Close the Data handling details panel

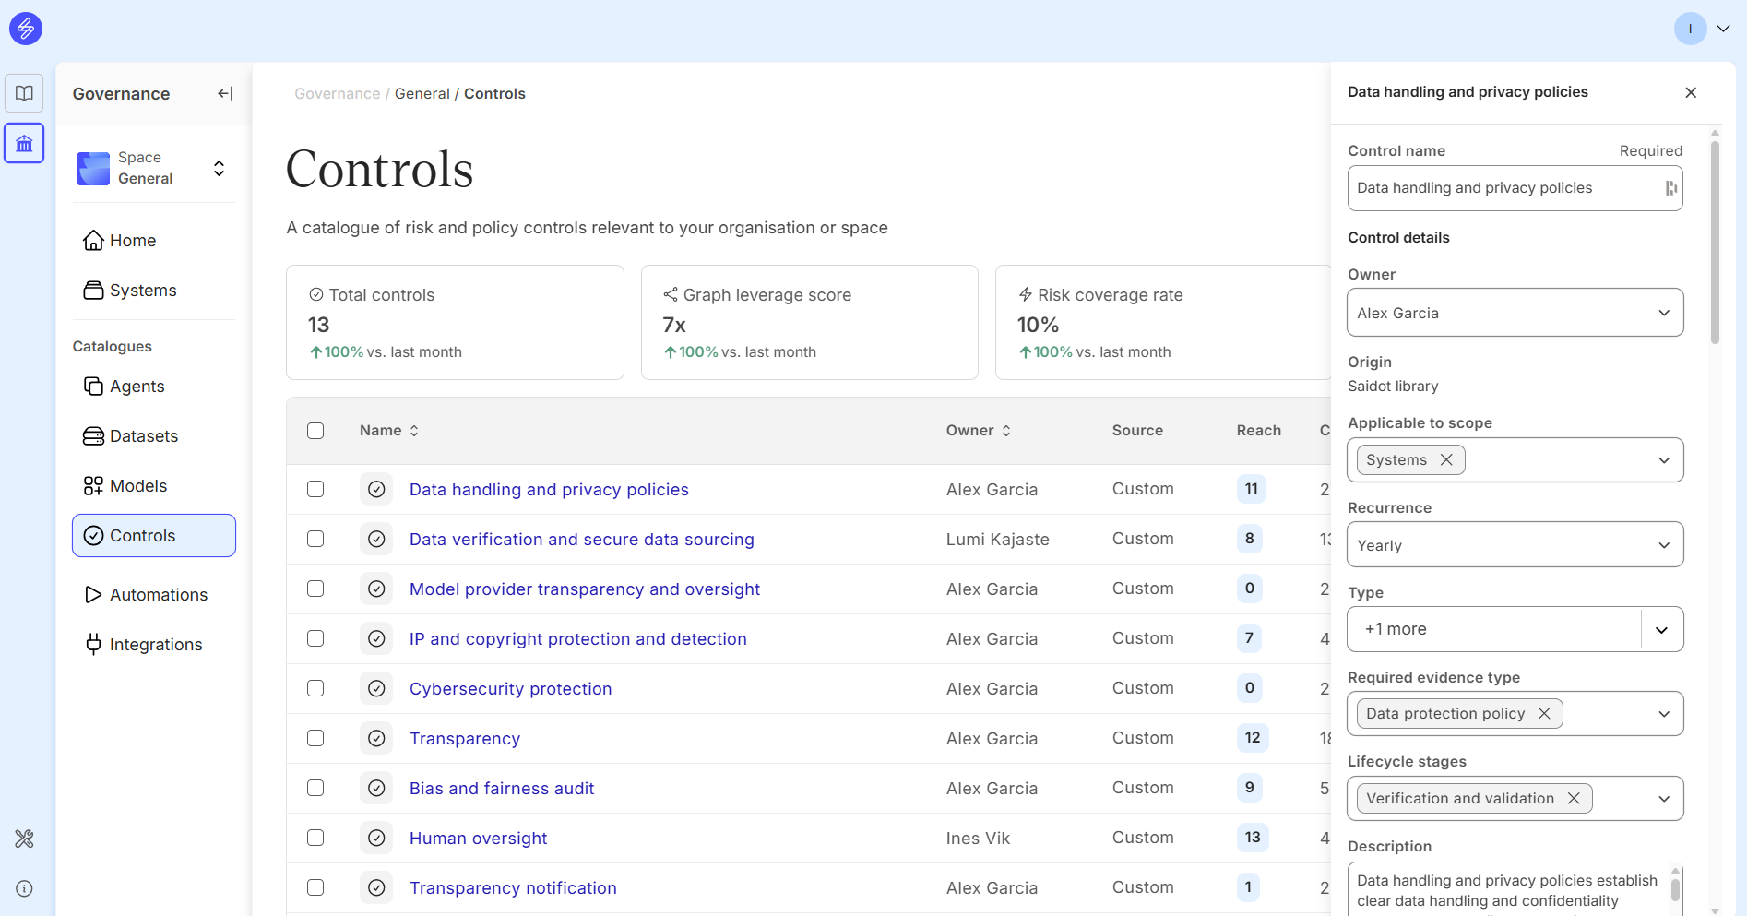pos(1691,92)
